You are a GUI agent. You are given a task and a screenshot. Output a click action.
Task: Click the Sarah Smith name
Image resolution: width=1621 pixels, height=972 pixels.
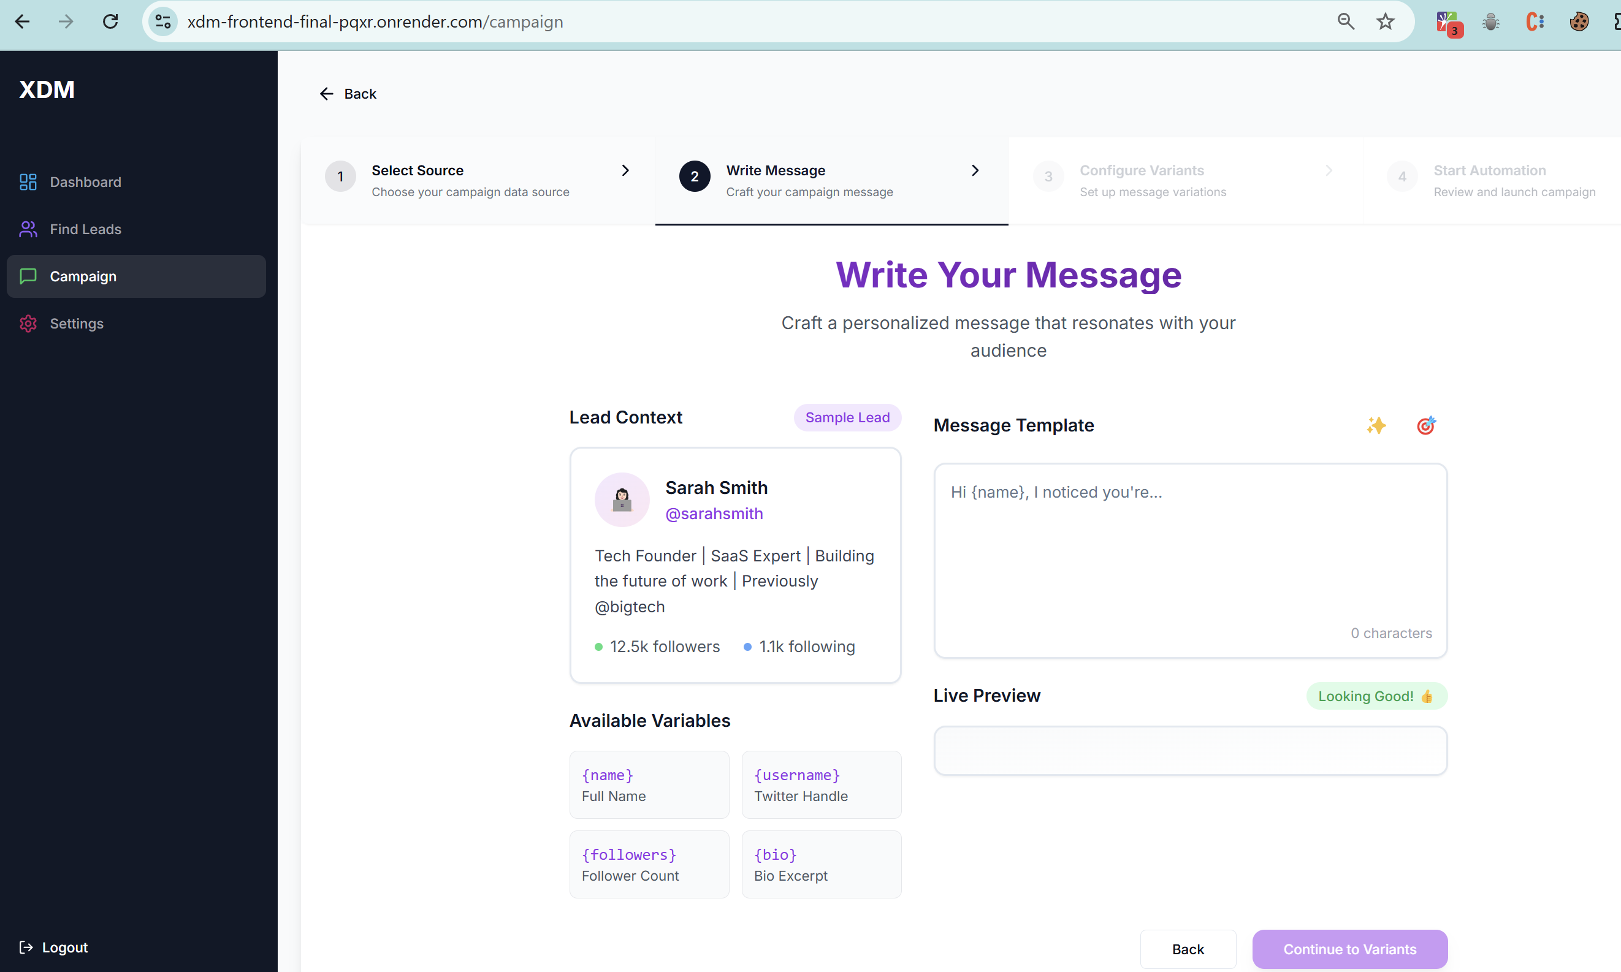[716, 488]
